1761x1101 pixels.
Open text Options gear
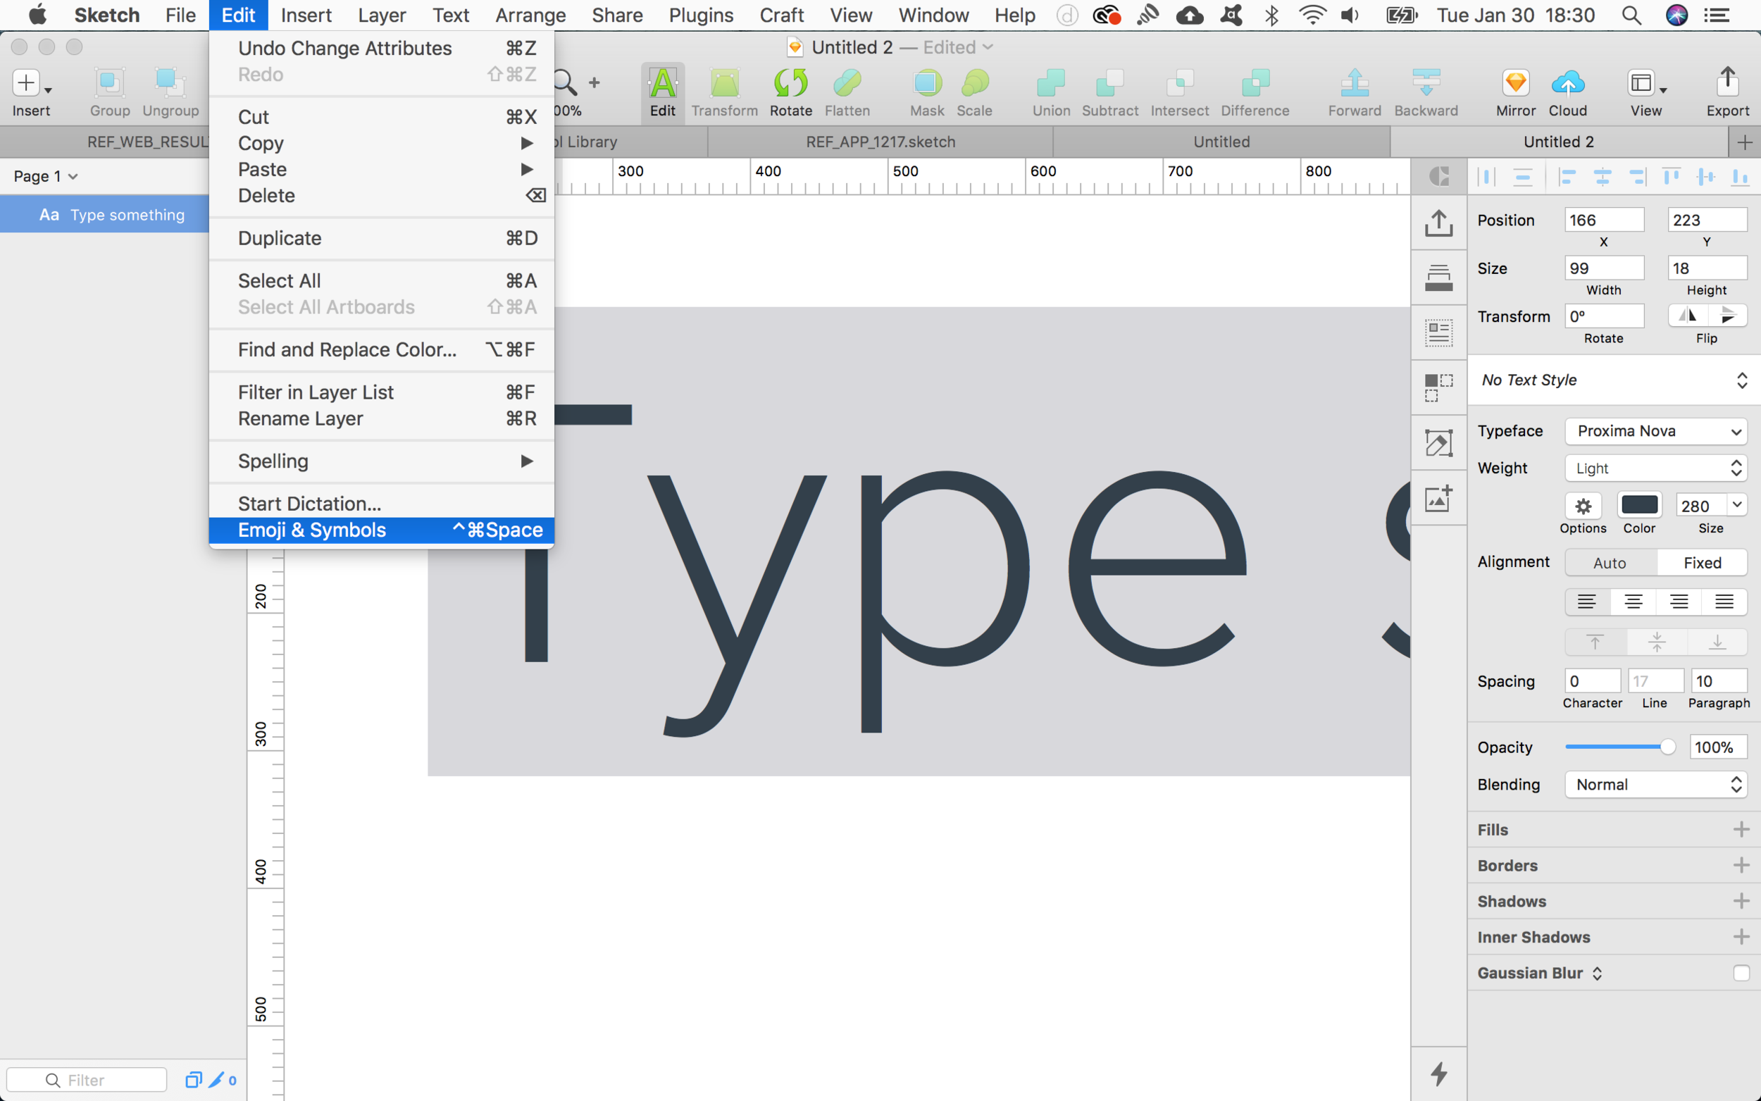[1583, 505]
